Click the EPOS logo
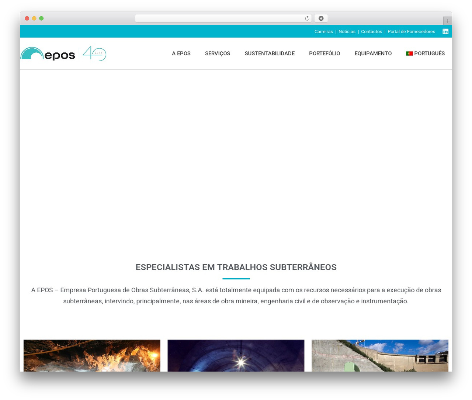 click(48, 54)
